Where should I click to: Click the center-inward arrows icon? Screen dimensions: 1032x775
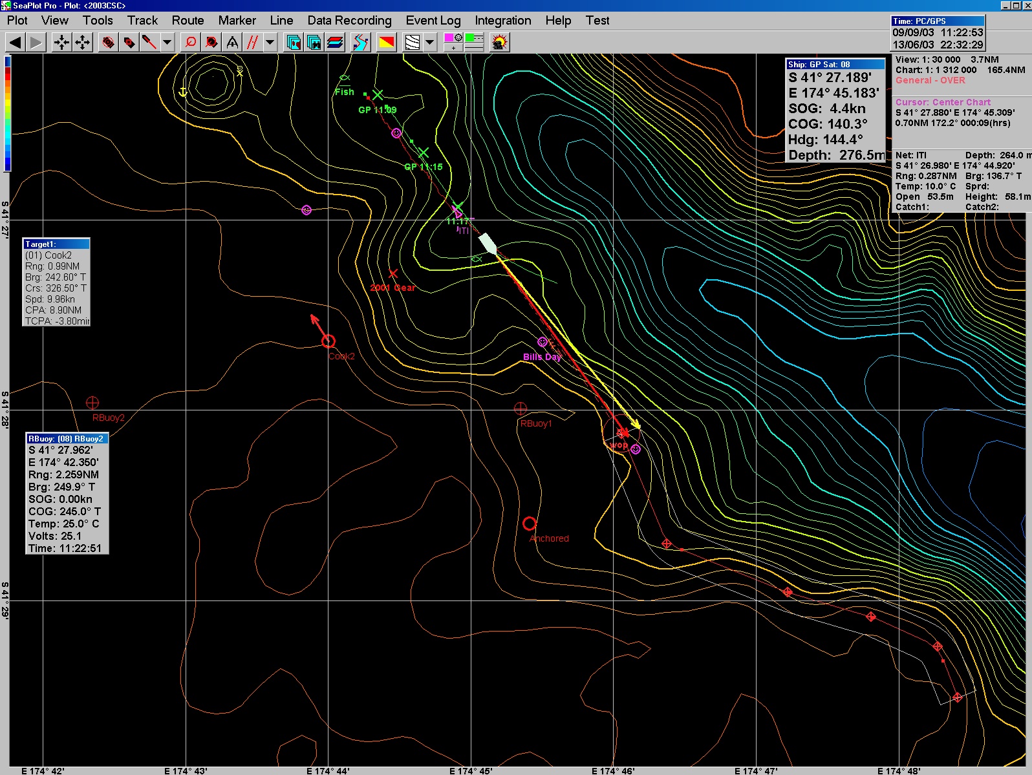coord(61,43)
